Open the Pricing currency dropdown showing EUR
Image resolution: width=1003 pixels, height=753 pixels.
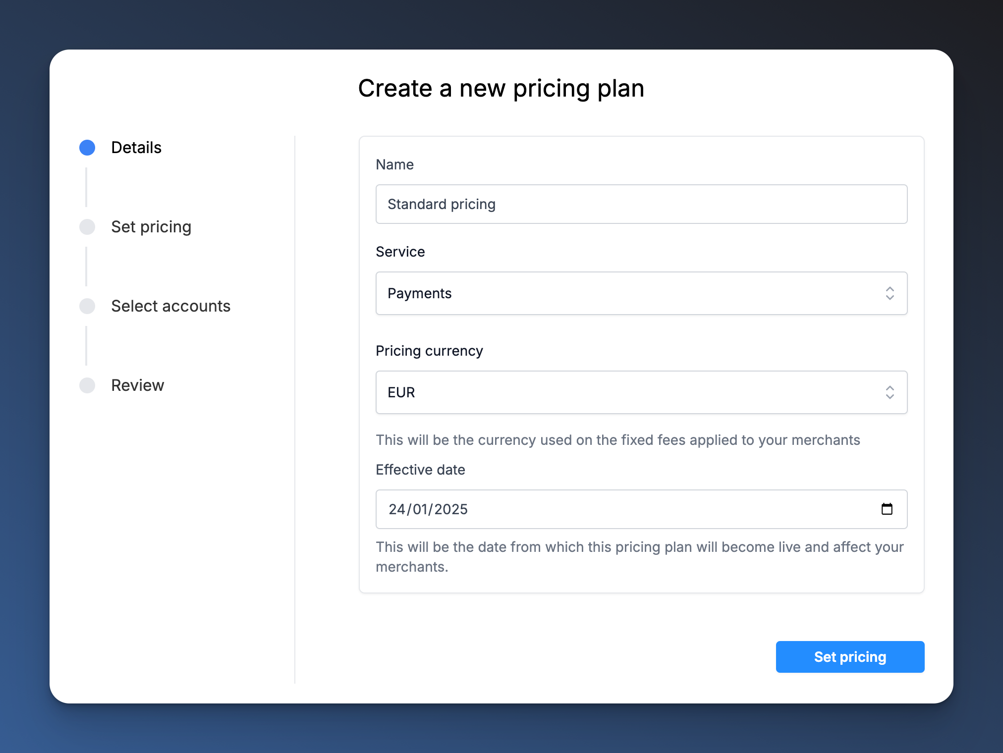coord(642,392)
